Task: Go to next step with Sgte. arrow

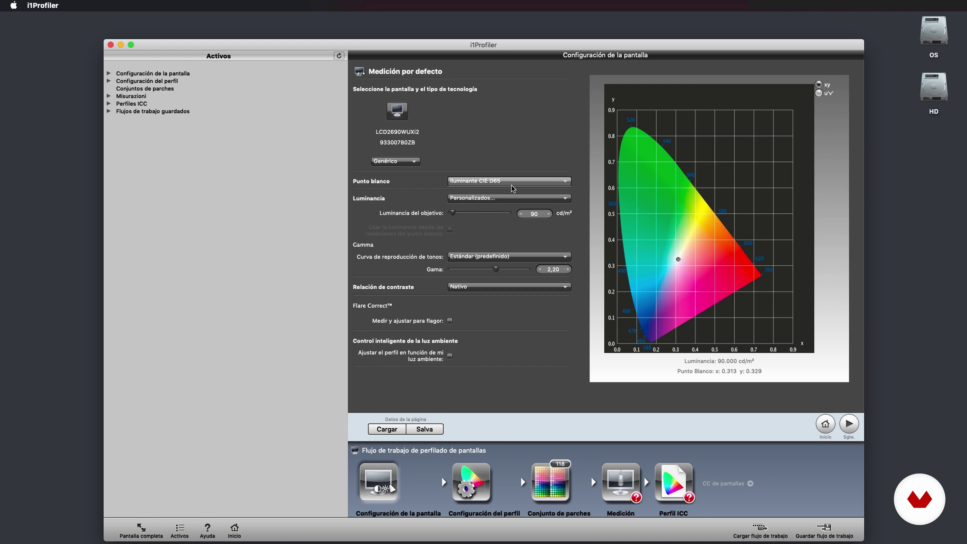Action: (849, 424)
